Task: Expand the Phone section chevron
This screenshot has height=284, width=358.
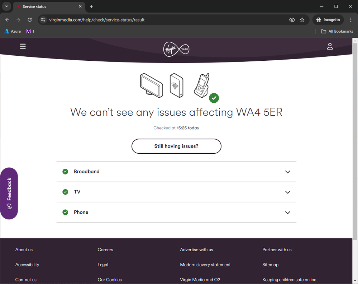Action: click(x=288, y=213)
